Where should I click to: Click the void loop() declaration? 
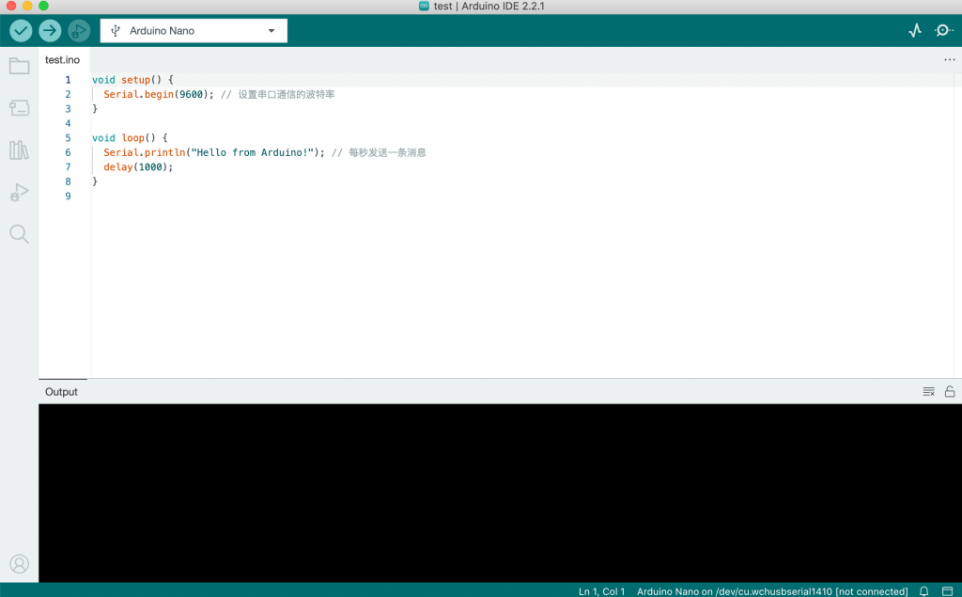pyautogui.click(x=130, y=138)
